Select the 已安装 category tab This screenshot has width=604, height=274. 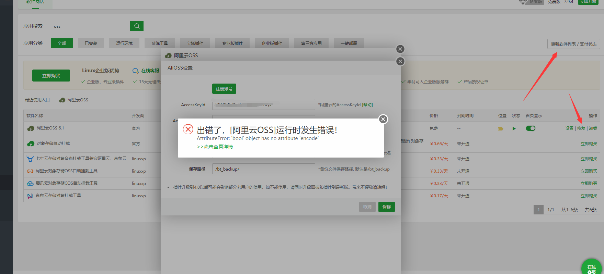(91, 43)
